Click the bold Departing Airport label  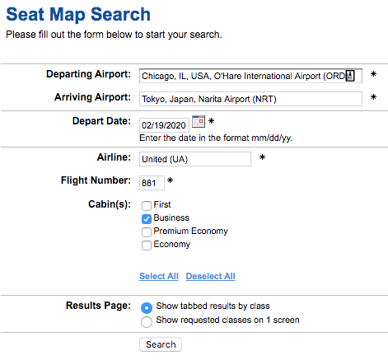pos(88,74)
